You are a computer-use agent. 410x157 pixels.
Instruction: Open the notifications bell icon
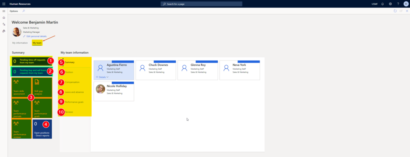coord(382,4)
